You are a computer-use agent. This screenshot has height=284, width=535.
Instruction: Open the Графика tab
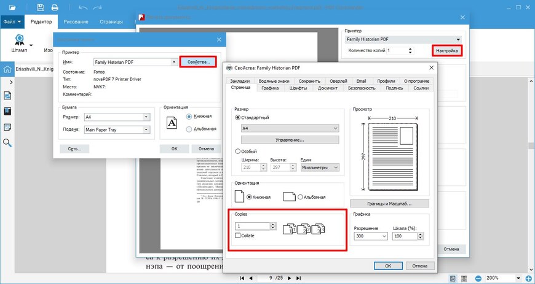[270, 88]
